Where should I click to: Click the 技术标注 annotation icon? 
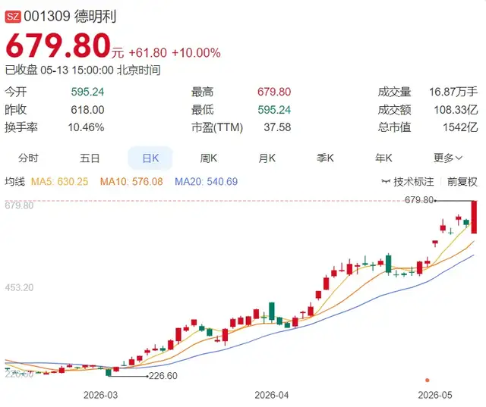pyautogui.click(x=386, y=182)
